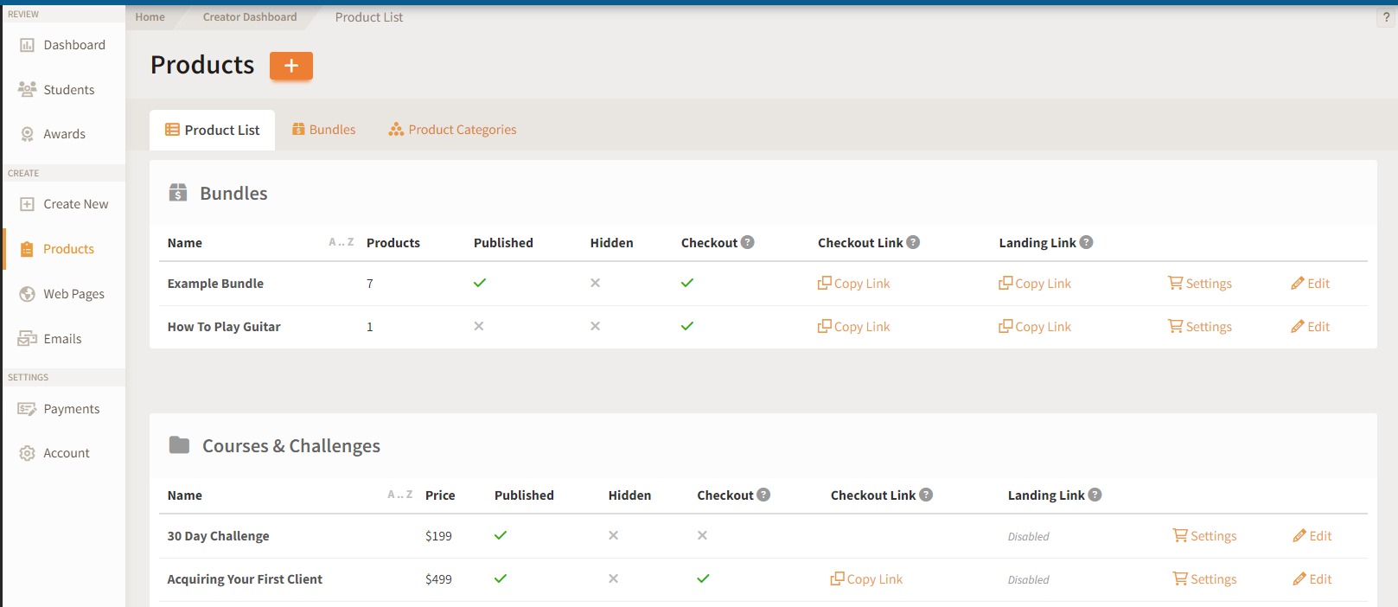
Task: Sort Bundles by name A..Z
Action: (342, 242)
